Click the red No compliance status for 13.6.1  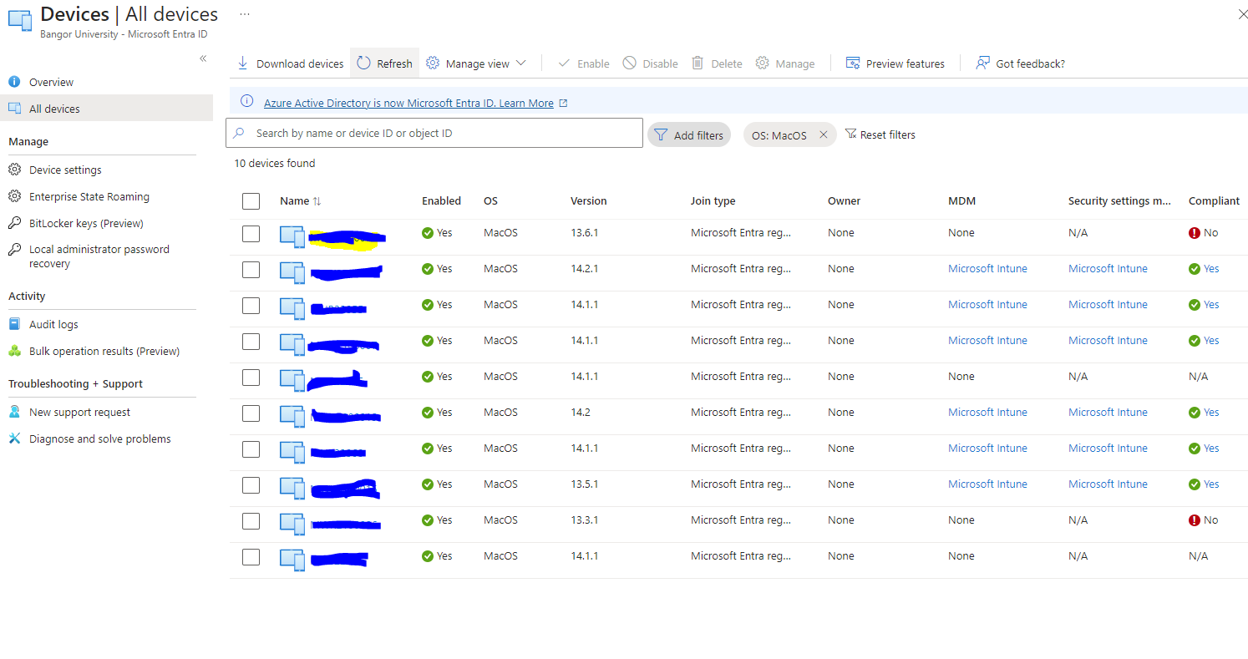coord(1203,232)
